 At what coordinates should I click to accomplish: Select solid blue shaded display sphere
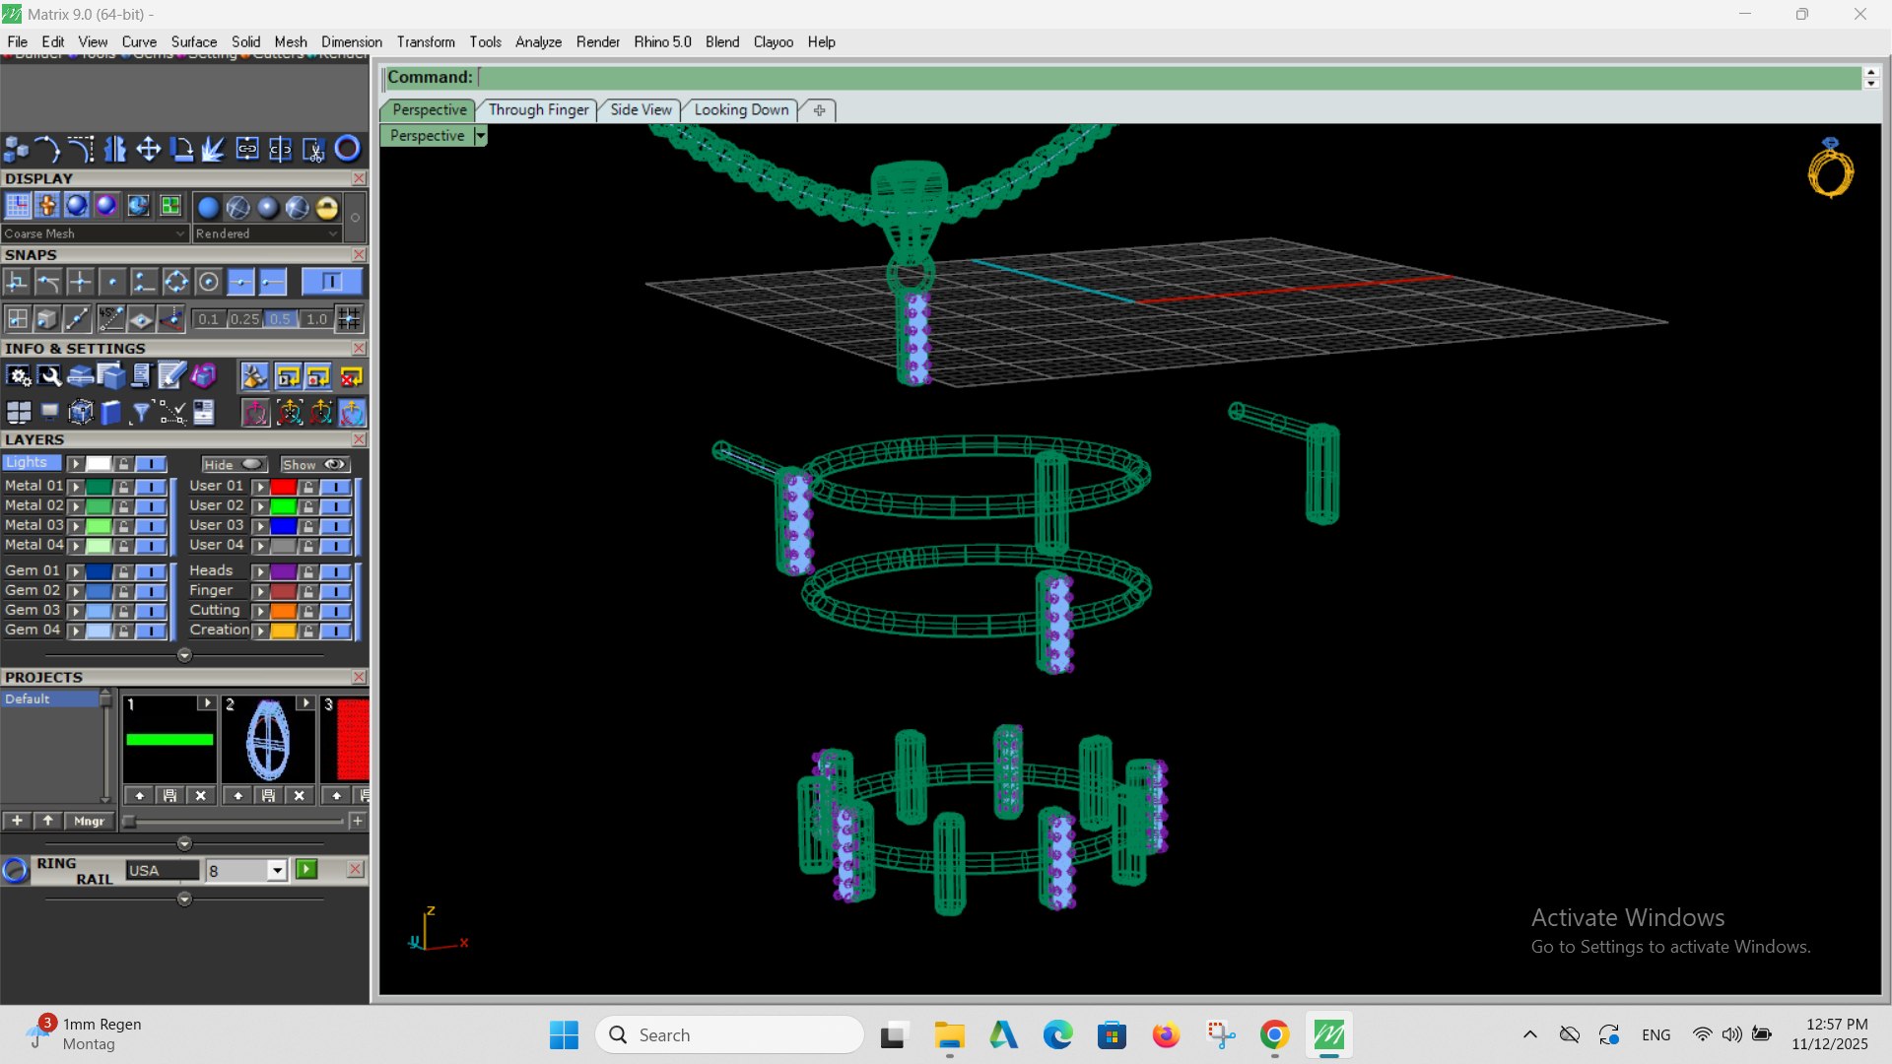pos(208,207)
